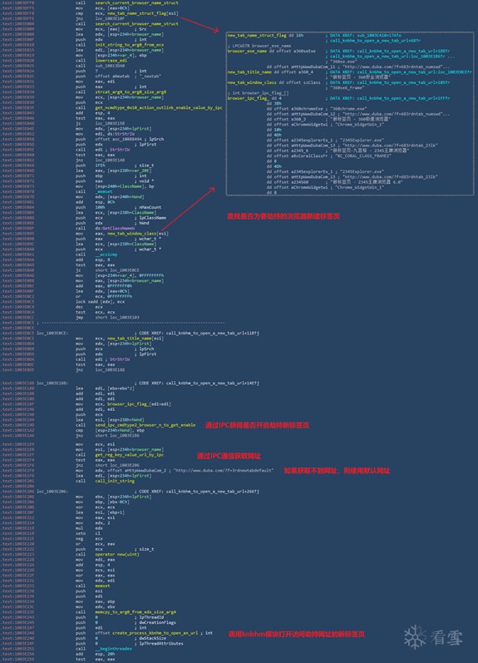Click the neg ecx instruction

(x=89, y=539)
